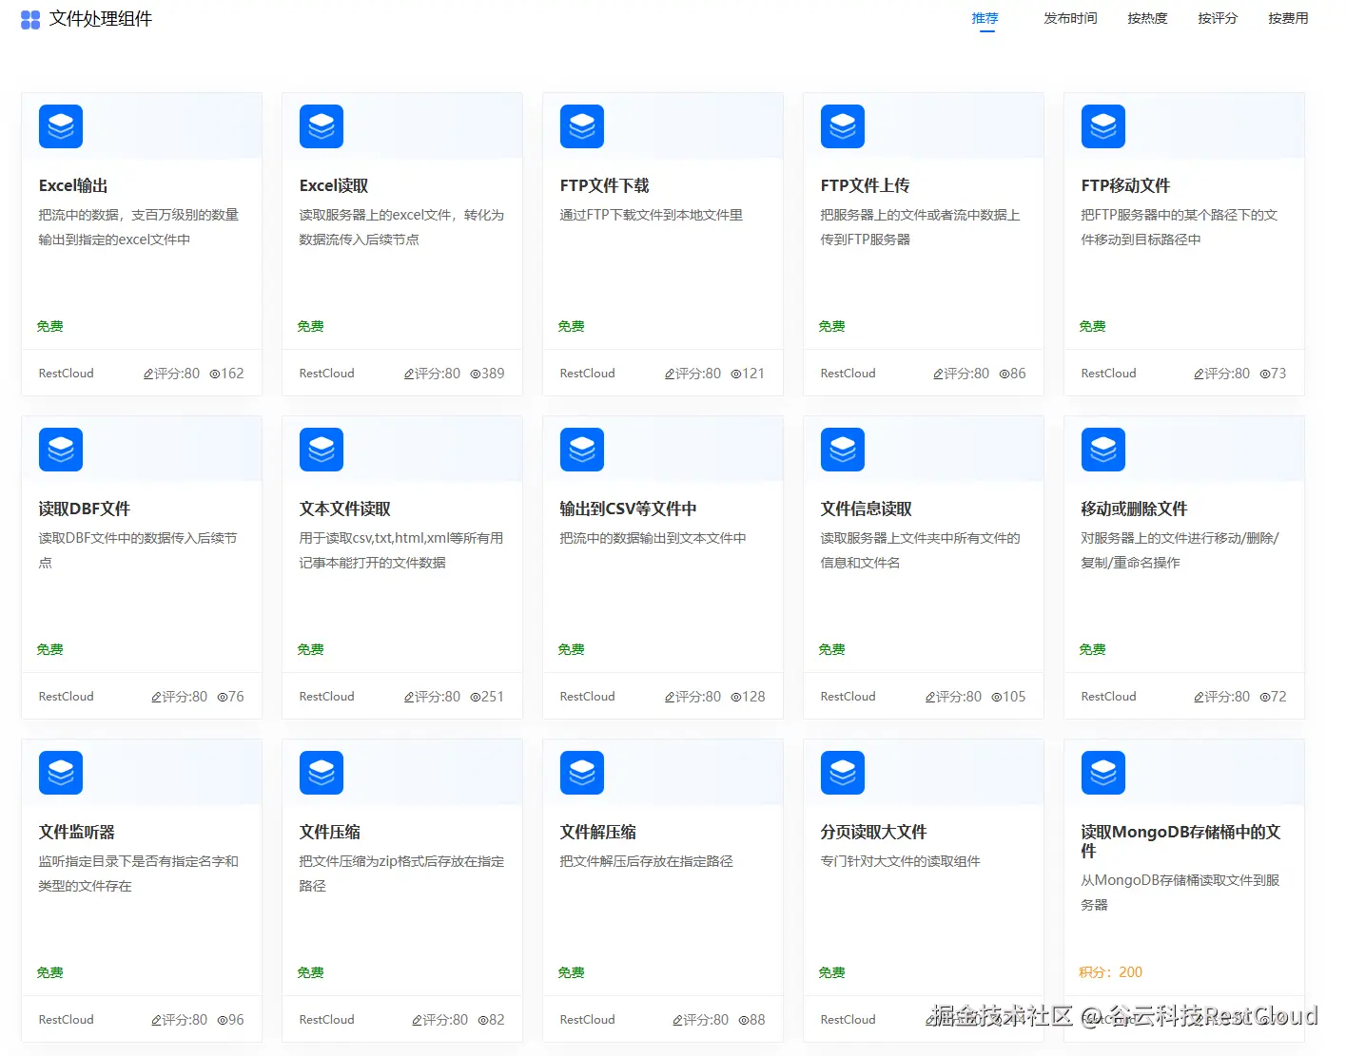Select the 分页读取大文件 component icon

click(x=842, y=773)
